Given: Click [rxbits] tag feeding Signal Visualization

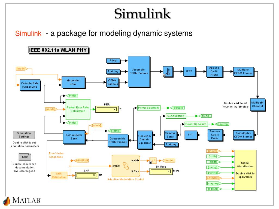Looking at the screenshot, I should (213, 162).
